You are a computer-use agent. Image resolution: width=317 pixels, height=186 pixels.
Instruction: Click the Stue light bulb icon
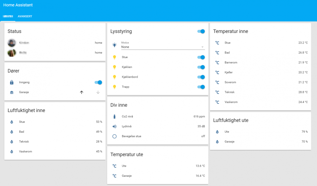(114, 57)
